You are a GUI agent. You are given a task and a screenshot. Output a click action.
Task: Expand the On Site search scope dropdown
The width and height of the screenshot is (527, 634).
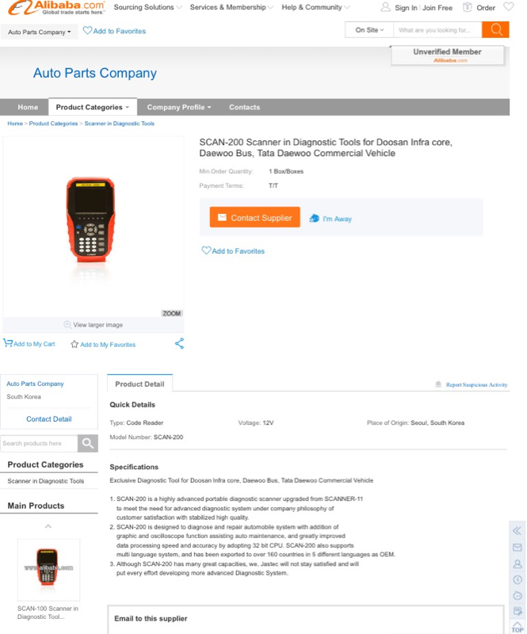(x=369, y=30)
